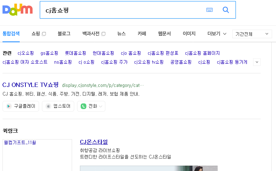
Task: Click the display.cjonstyle.com URL link
Action: point(103,85)
